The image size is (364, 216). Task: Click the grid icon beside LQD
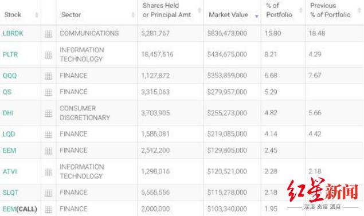pyautogui.click(x=48, y=135)
